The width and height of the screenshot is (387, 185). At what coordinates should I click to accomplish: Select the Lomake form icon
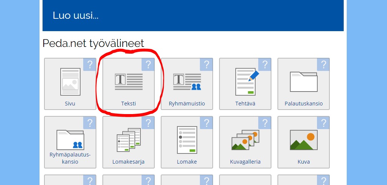pyautogui.click(x=187, y=140)
